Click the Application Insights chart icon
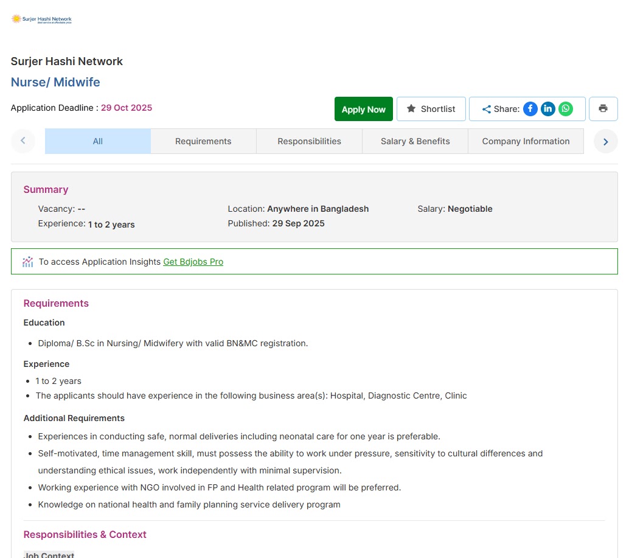629x558 pixels. tap(28, 262)
